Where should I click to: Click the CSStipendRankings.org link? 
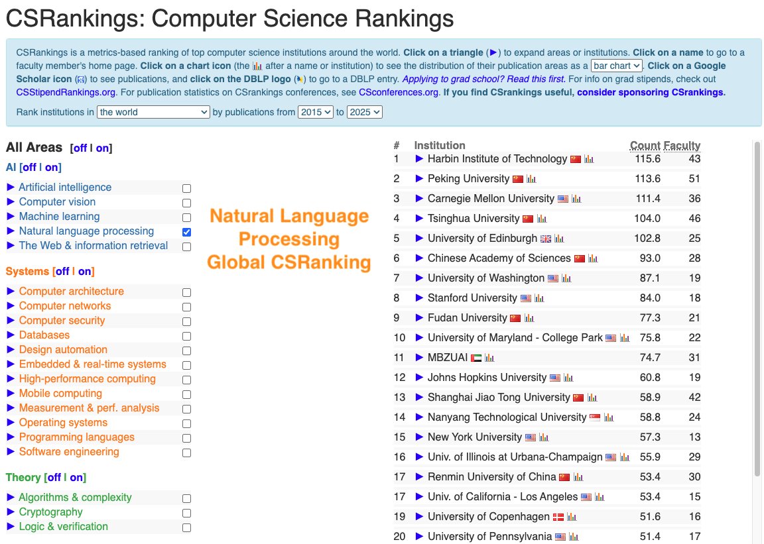pyautogui.click(x=63, y=91)
